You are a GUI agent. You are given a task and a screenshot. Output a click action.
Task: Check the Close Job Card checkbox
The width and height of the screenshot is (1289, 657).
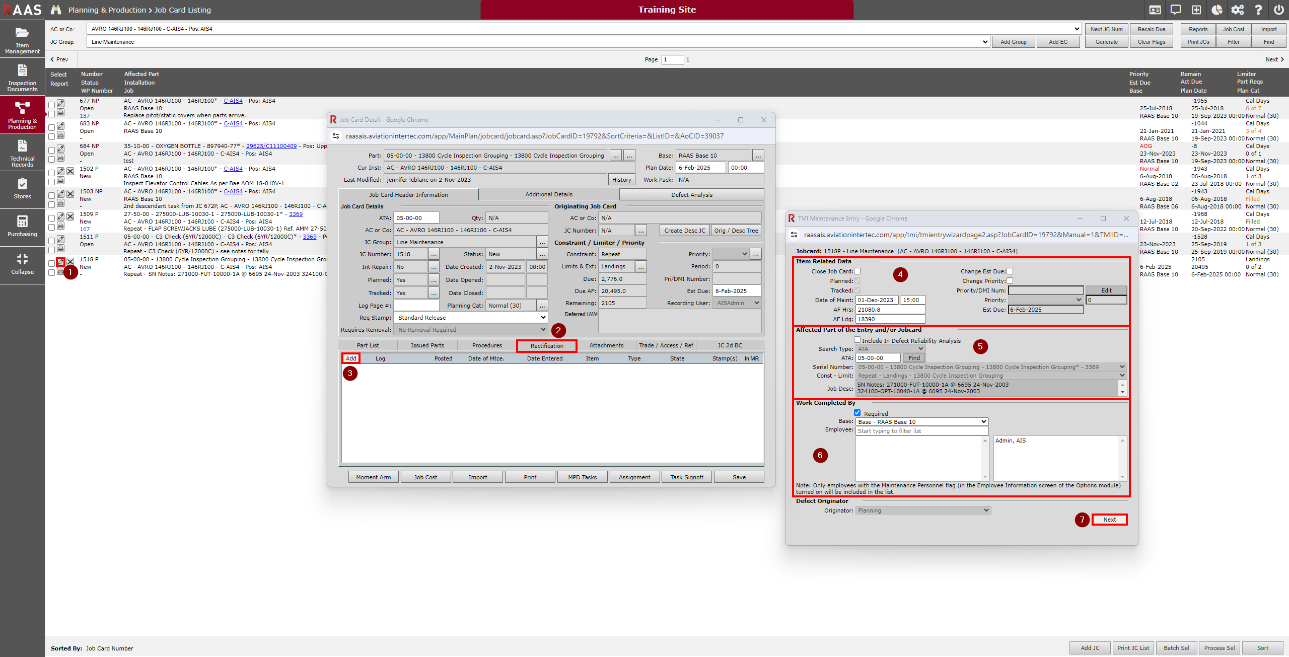(857, 271)
